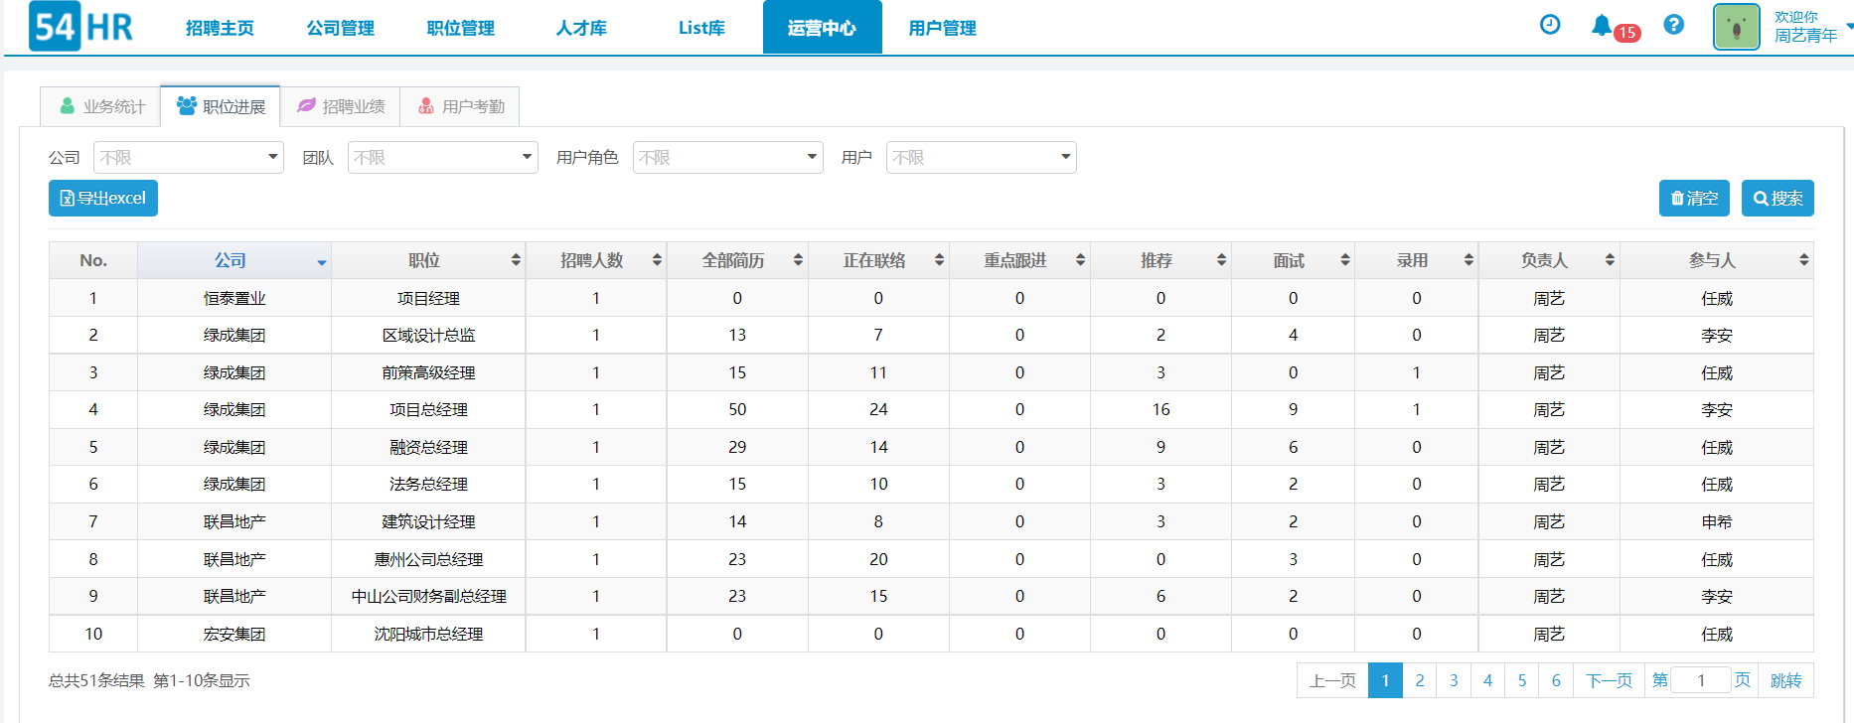Open 用户管理 menu

942,28
